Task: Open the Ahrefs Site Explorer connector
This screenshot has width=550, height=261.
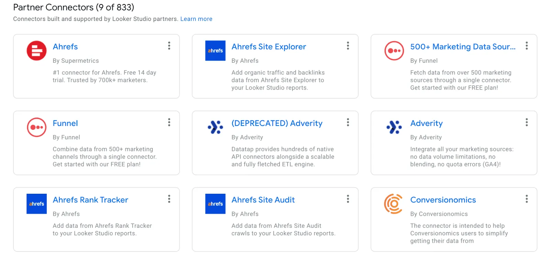Action: (x=269, y=47)
